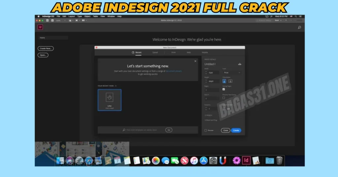338x177 pixels.
Task: Open the Help menu
Action: 119,16
